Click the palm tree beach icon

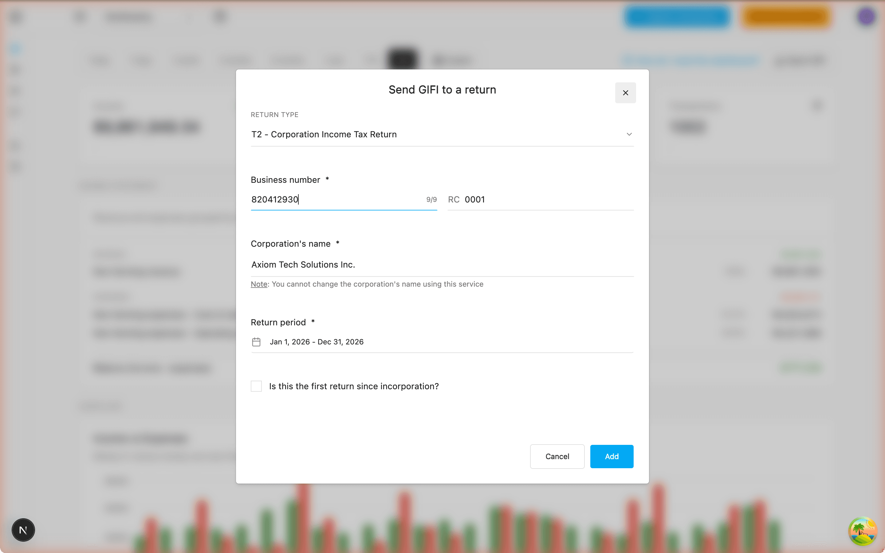863,531
